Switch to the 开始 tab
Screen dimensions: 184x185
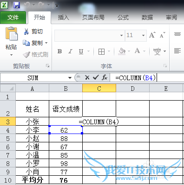tap(39, 18)
